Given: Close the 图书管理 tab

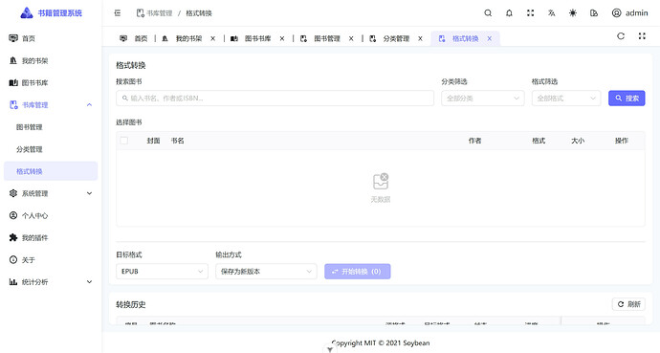Looking at the screenshot, I should pos(351,38).
